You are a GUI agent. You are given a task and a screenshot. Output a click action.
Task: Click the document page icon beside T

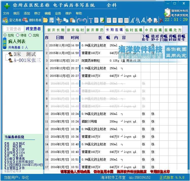point(96,20)
